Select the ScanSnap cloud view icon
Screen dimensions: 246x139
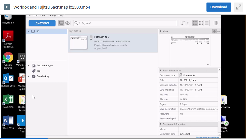pos(67,23)
